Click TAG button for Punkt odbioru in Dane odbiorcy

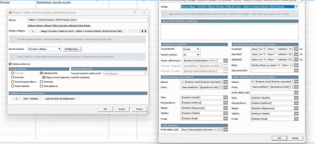(226, 130)
